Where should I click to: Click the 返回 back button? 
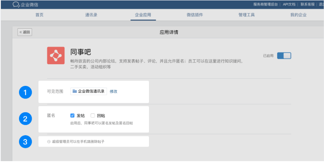(x=25, y=32)
